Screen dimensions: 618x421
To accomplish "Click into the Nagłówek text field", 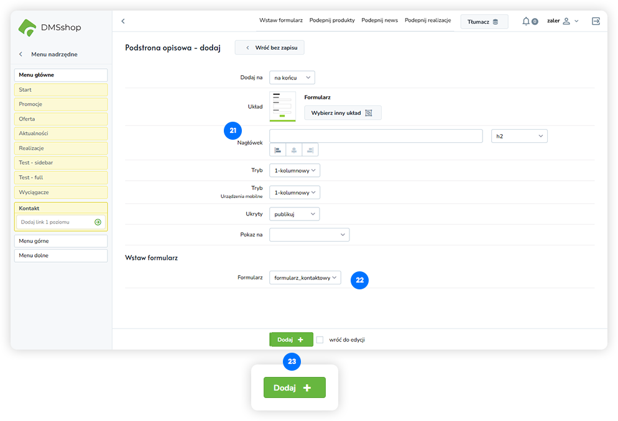I will tap(376, 136).
